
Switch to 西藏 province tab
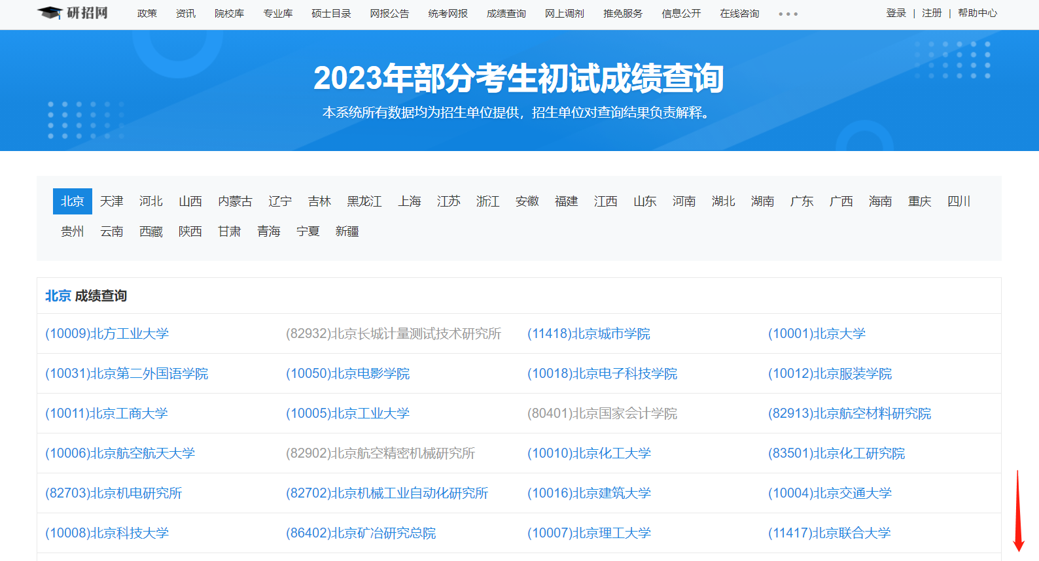151,231
